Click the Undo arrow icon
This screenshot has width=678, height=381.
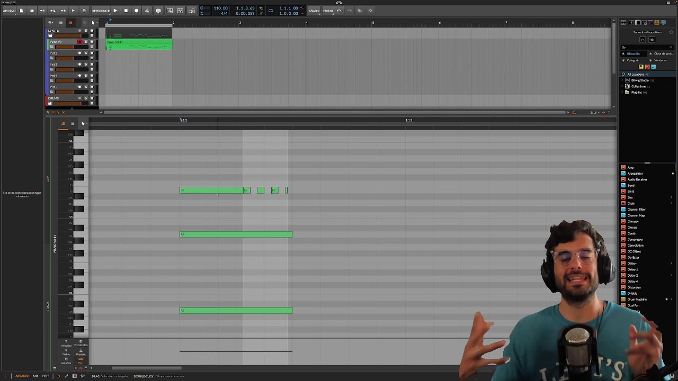point(339,11)
